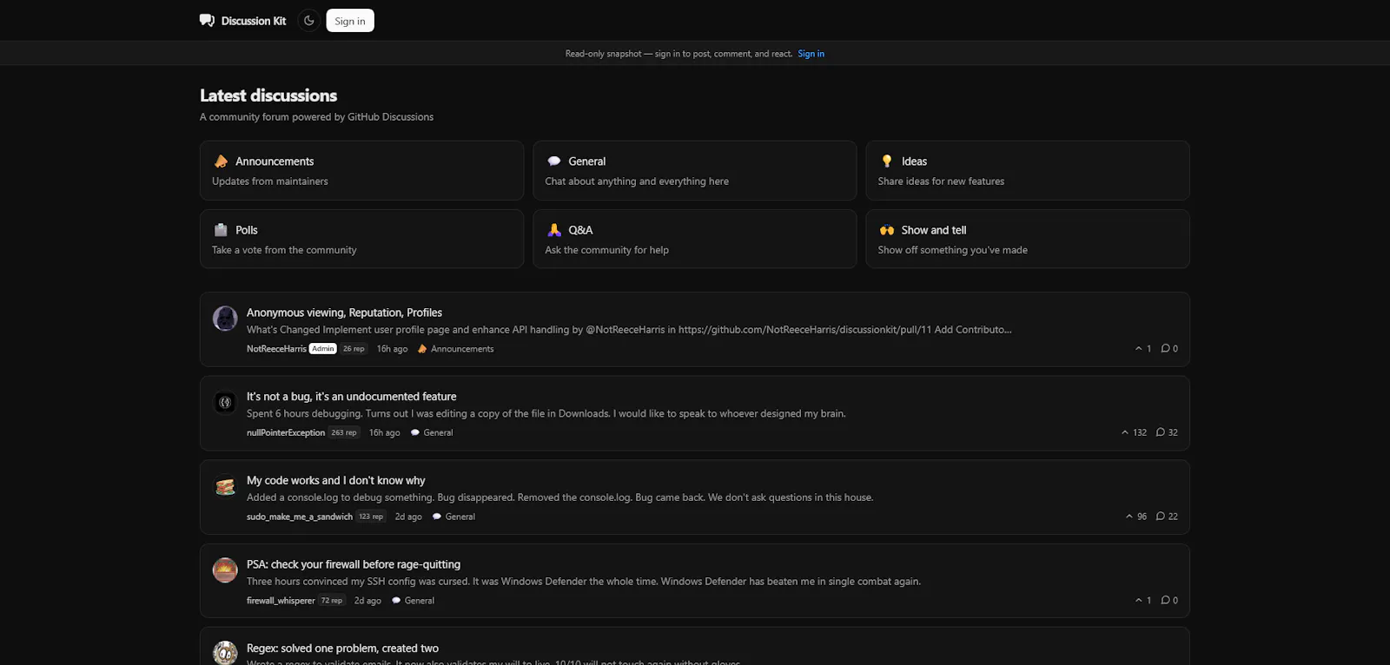Click 'Latest discussions' heading

268,95
